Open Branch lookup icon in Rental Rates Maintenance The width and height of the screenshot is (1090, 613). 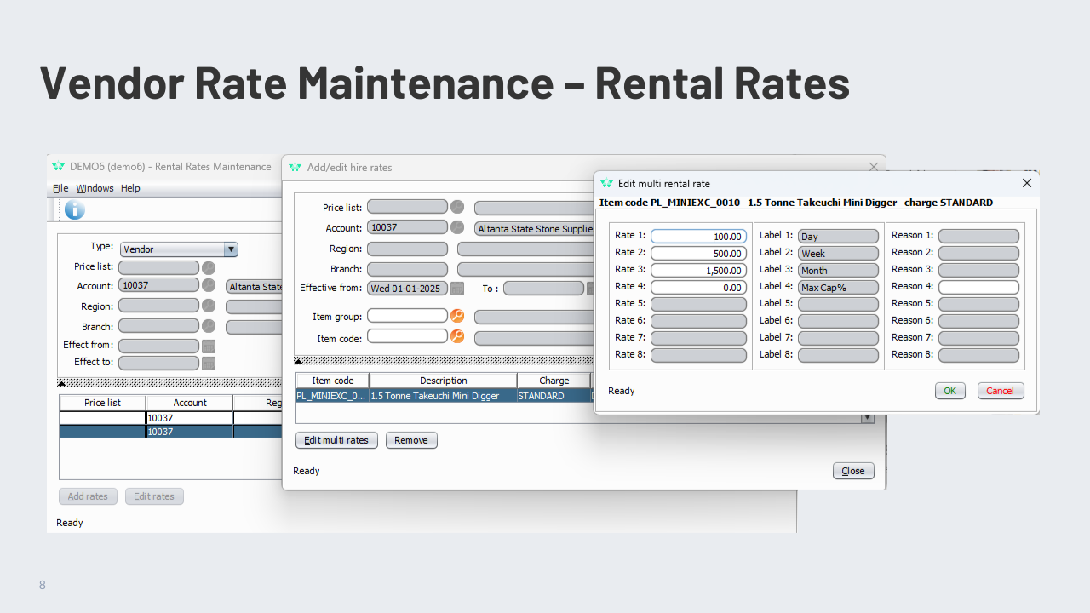(209, 326)
